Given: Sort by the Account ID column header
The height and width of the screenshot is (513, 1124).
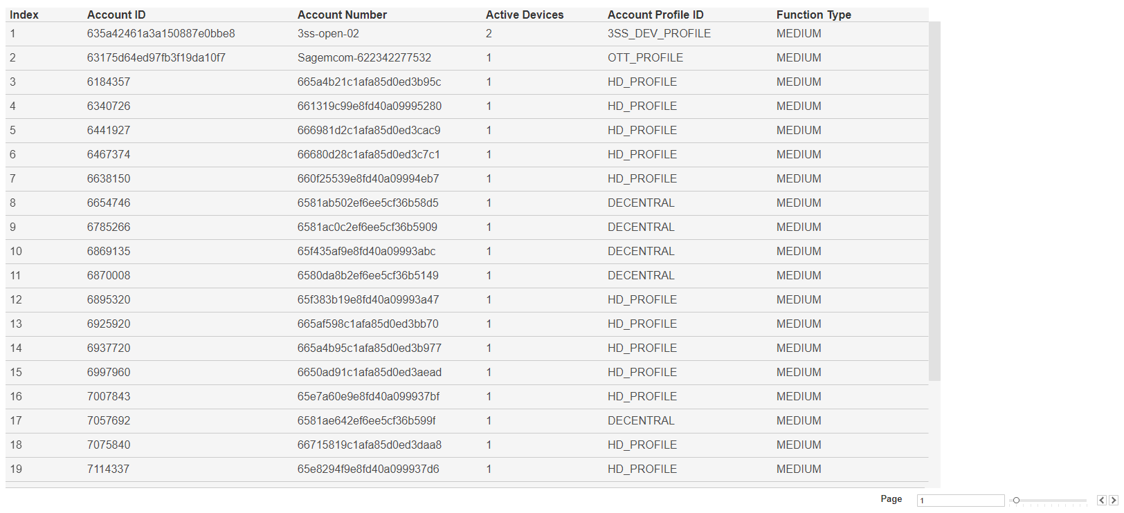Looking at the screenshot, I should click(x=116, y=15).
